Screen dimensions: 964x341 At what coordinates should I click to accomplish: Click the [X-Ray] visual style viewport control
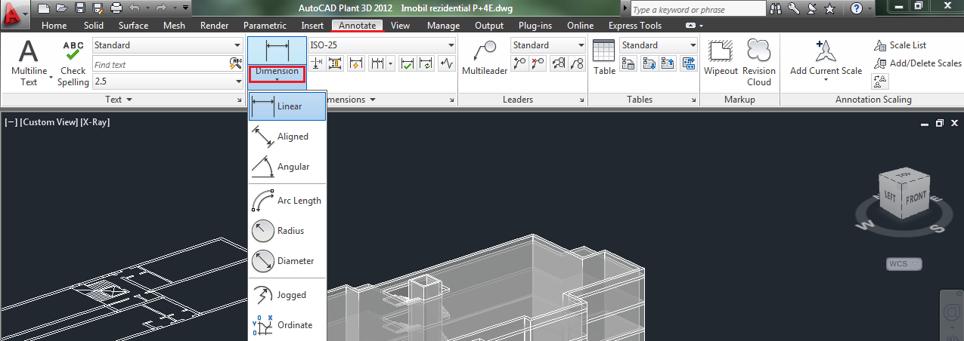pyautogui.click(x=95, y=121)
